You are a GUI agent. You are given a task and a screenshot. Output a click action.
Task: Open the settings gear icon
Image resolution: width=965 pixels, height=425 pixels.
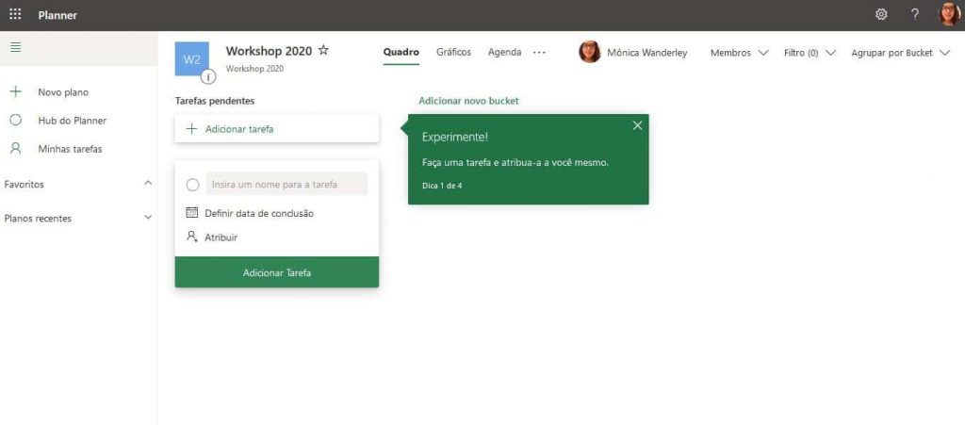pos(881,15)
